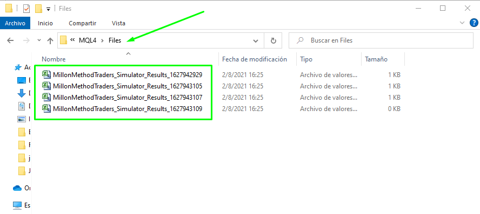Sort by the Tamaño column header
480x214 pixels.
coord(376,59)
